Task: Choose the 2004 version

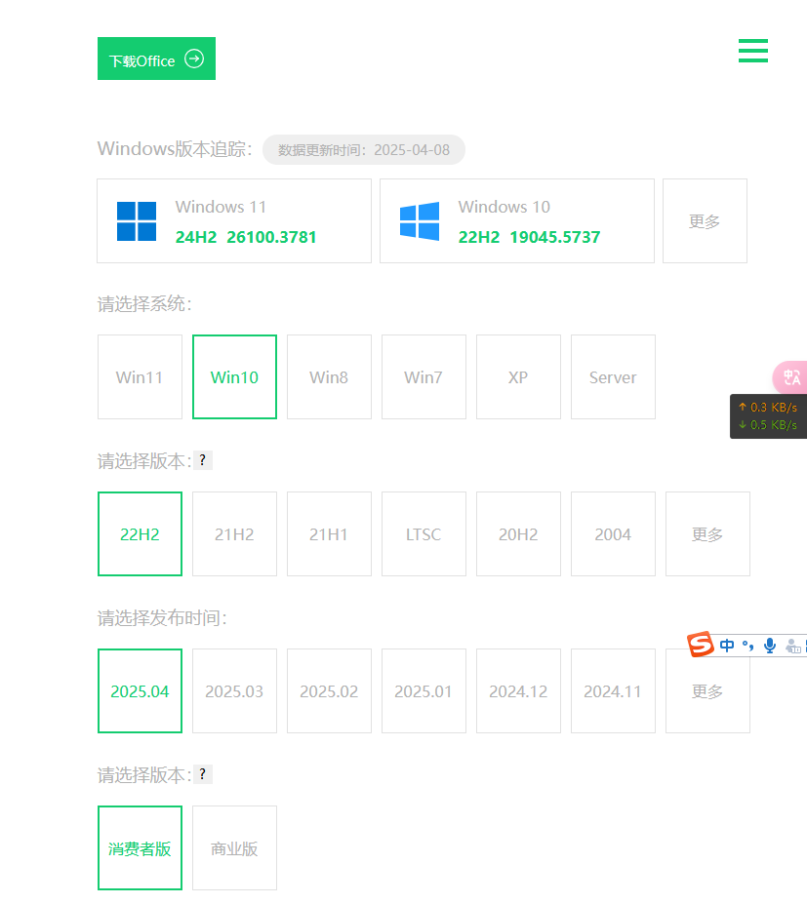Action: [613, 533]
